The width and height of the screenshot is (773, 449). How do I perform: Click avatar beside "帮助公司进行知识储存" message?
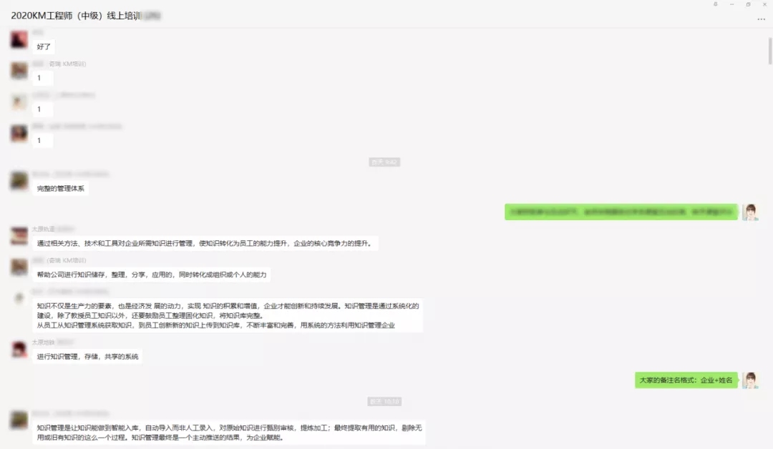click(19, 267)
